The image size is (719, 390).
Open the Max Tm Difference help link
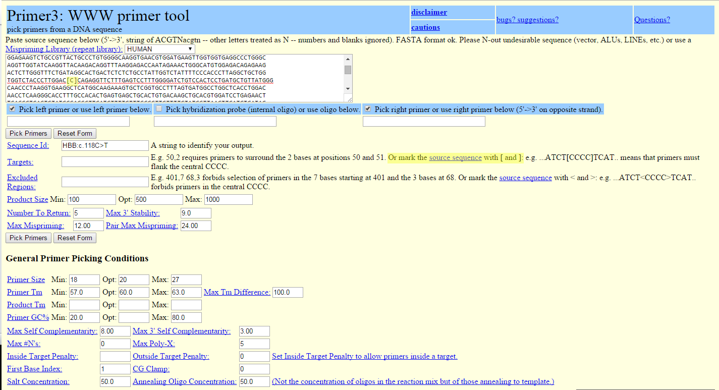pos(237,292)
